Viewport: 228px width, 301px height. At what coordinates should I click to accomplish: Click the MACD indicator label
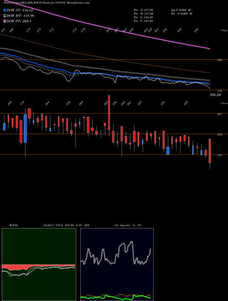(x=14, y=225)
